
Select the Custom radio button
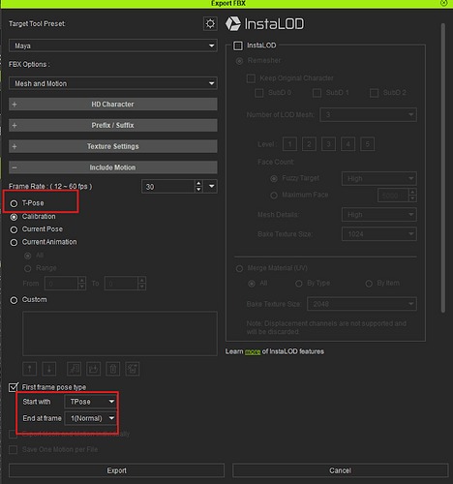[14, 300]
